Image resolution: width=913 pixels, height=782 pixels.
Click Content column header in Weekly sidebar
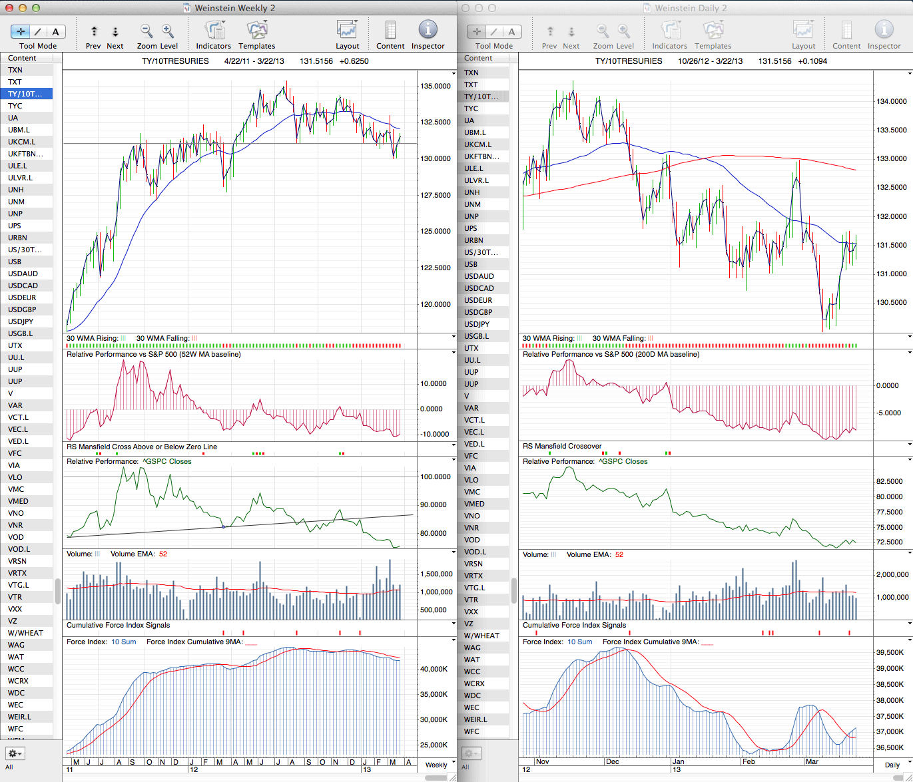pos(23,58)
